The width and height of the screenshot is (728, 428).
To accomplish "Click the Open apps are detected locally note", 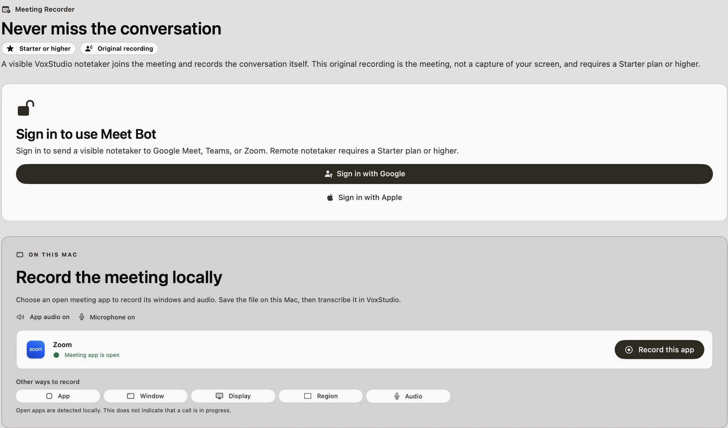I will click(x=123, y=411).
